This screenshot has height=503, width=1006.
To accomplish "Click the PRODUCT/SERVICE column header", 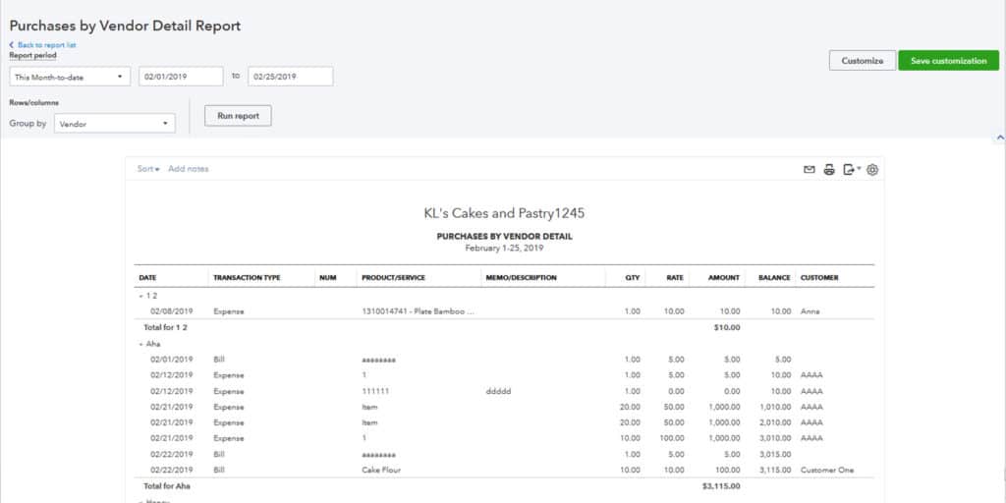I will (393, 278).
